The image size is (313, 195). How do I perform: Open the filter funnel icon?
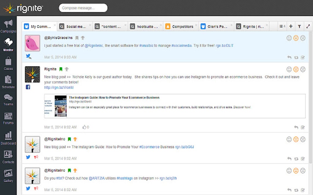coord(299,26)
